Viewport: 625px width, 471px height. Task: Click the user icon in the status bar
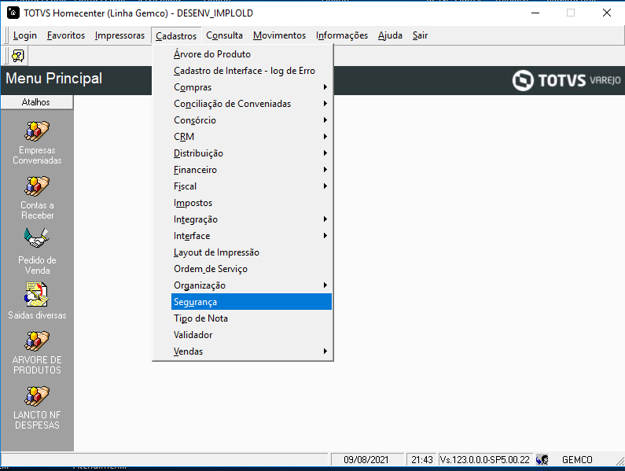[x=542, y=460]
